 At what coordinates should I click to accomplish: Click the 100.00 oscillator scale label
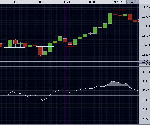(146, 72)
